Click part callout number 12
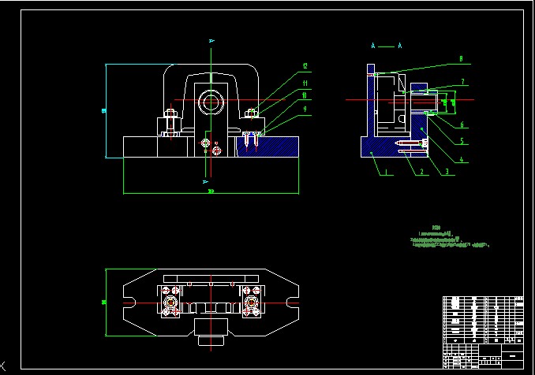This screenshot has width=535, height=375. click(305, 66)
